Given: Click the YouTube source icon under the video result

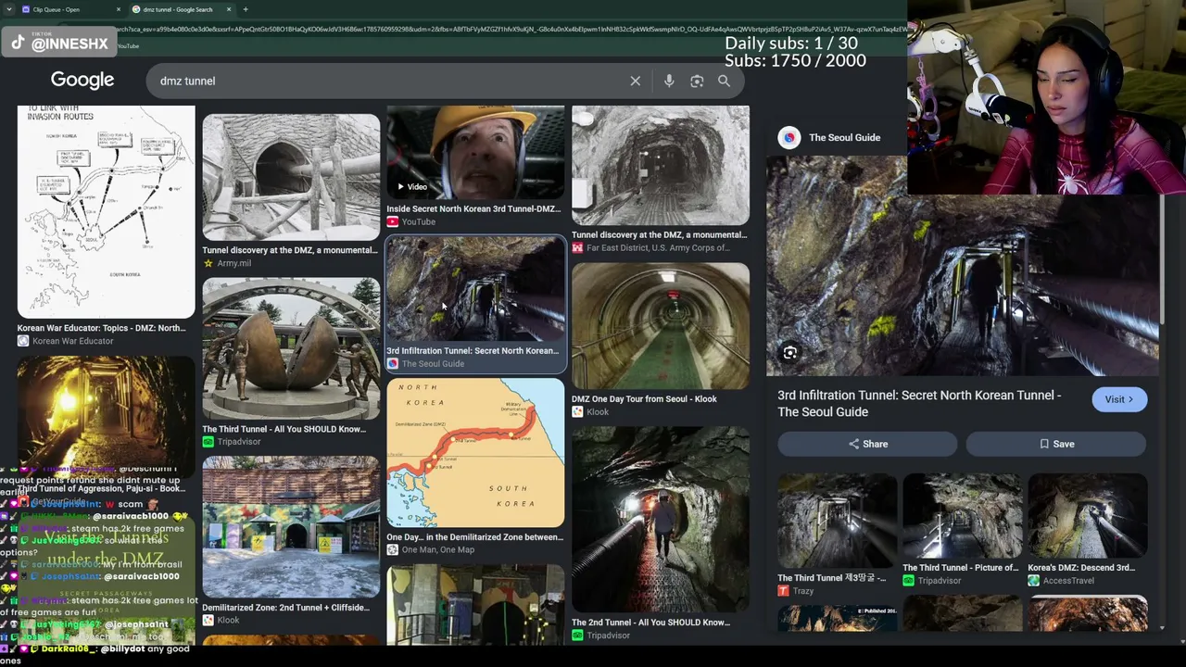Looking at the screenshot, I should tap(392, 221).
